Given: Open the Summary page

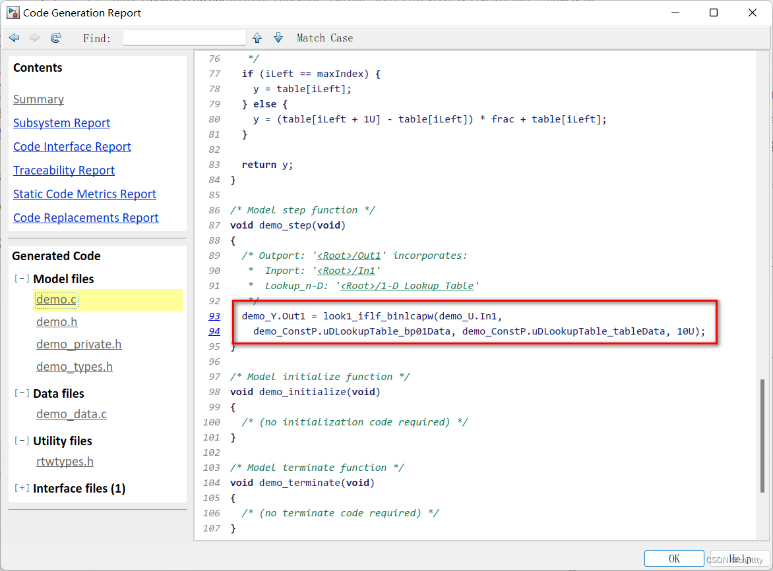Looking at the screenshot, I should (38, 99).
